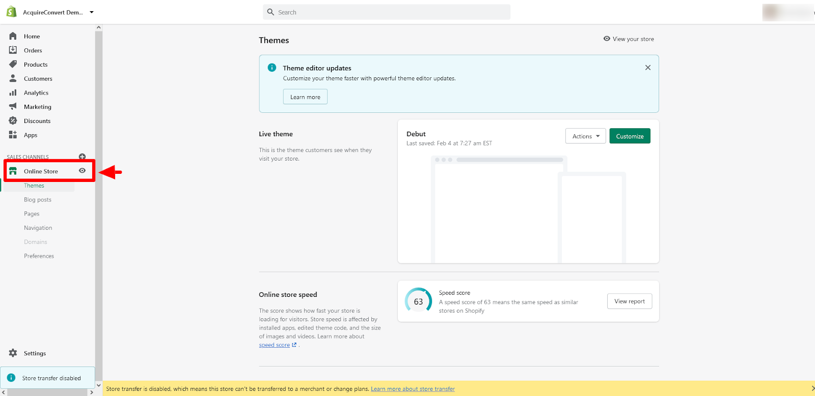Open the Actions dropdown for Debut theme

pyautogui.click(x=585, y=136)
